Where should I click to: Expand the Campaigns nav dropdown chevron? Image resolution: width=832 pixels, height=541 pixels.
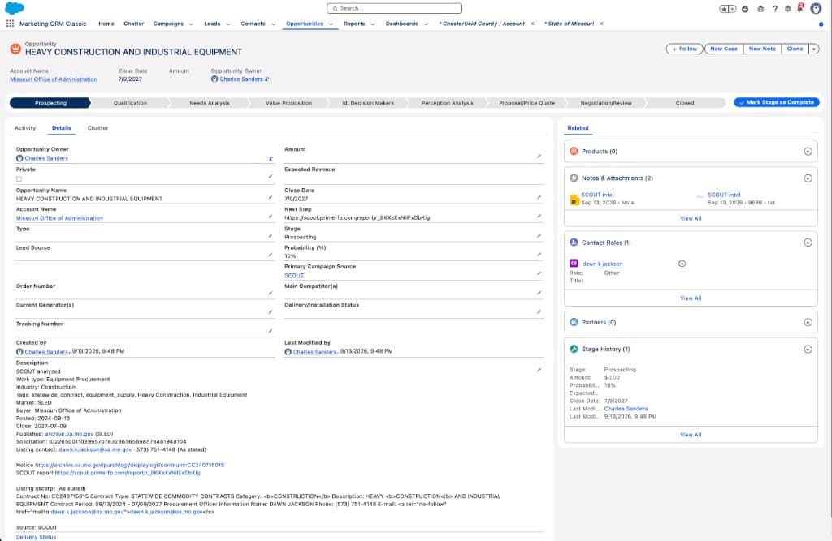pyautogui.click(x=191, y=24)
